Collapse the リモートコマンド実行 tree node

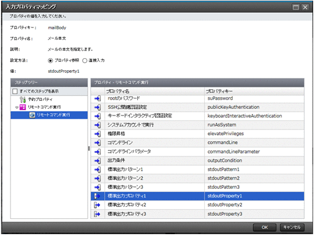(x=17, y=108)
